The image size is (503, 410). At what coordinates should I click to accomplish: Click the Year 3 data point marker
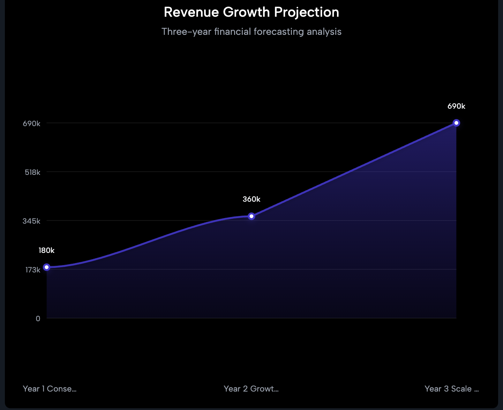point(456,123)
